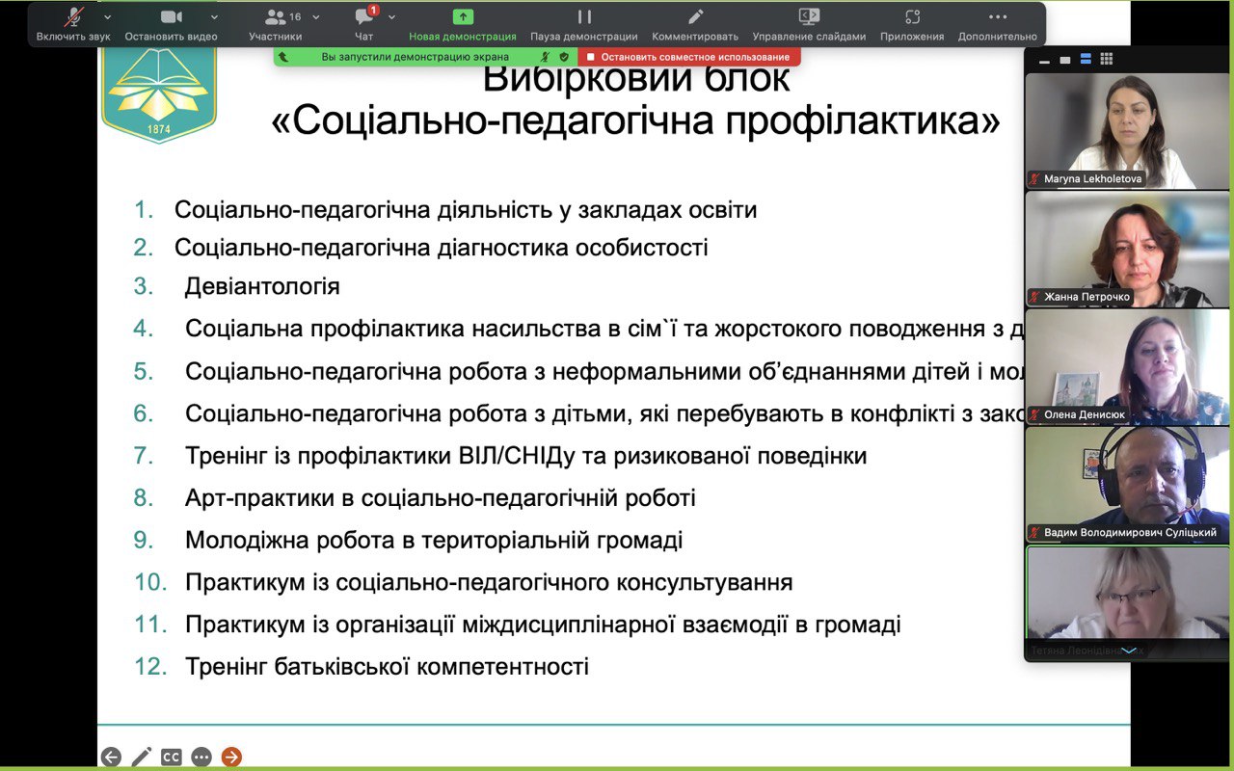Select the pen tool in slide controls
The image size is (1234, 771).
coord(142,757)
